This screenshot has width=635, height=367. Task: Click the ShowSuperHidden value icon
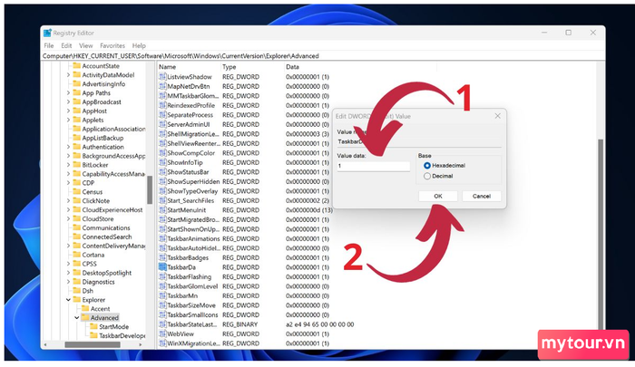coord(162,181)
